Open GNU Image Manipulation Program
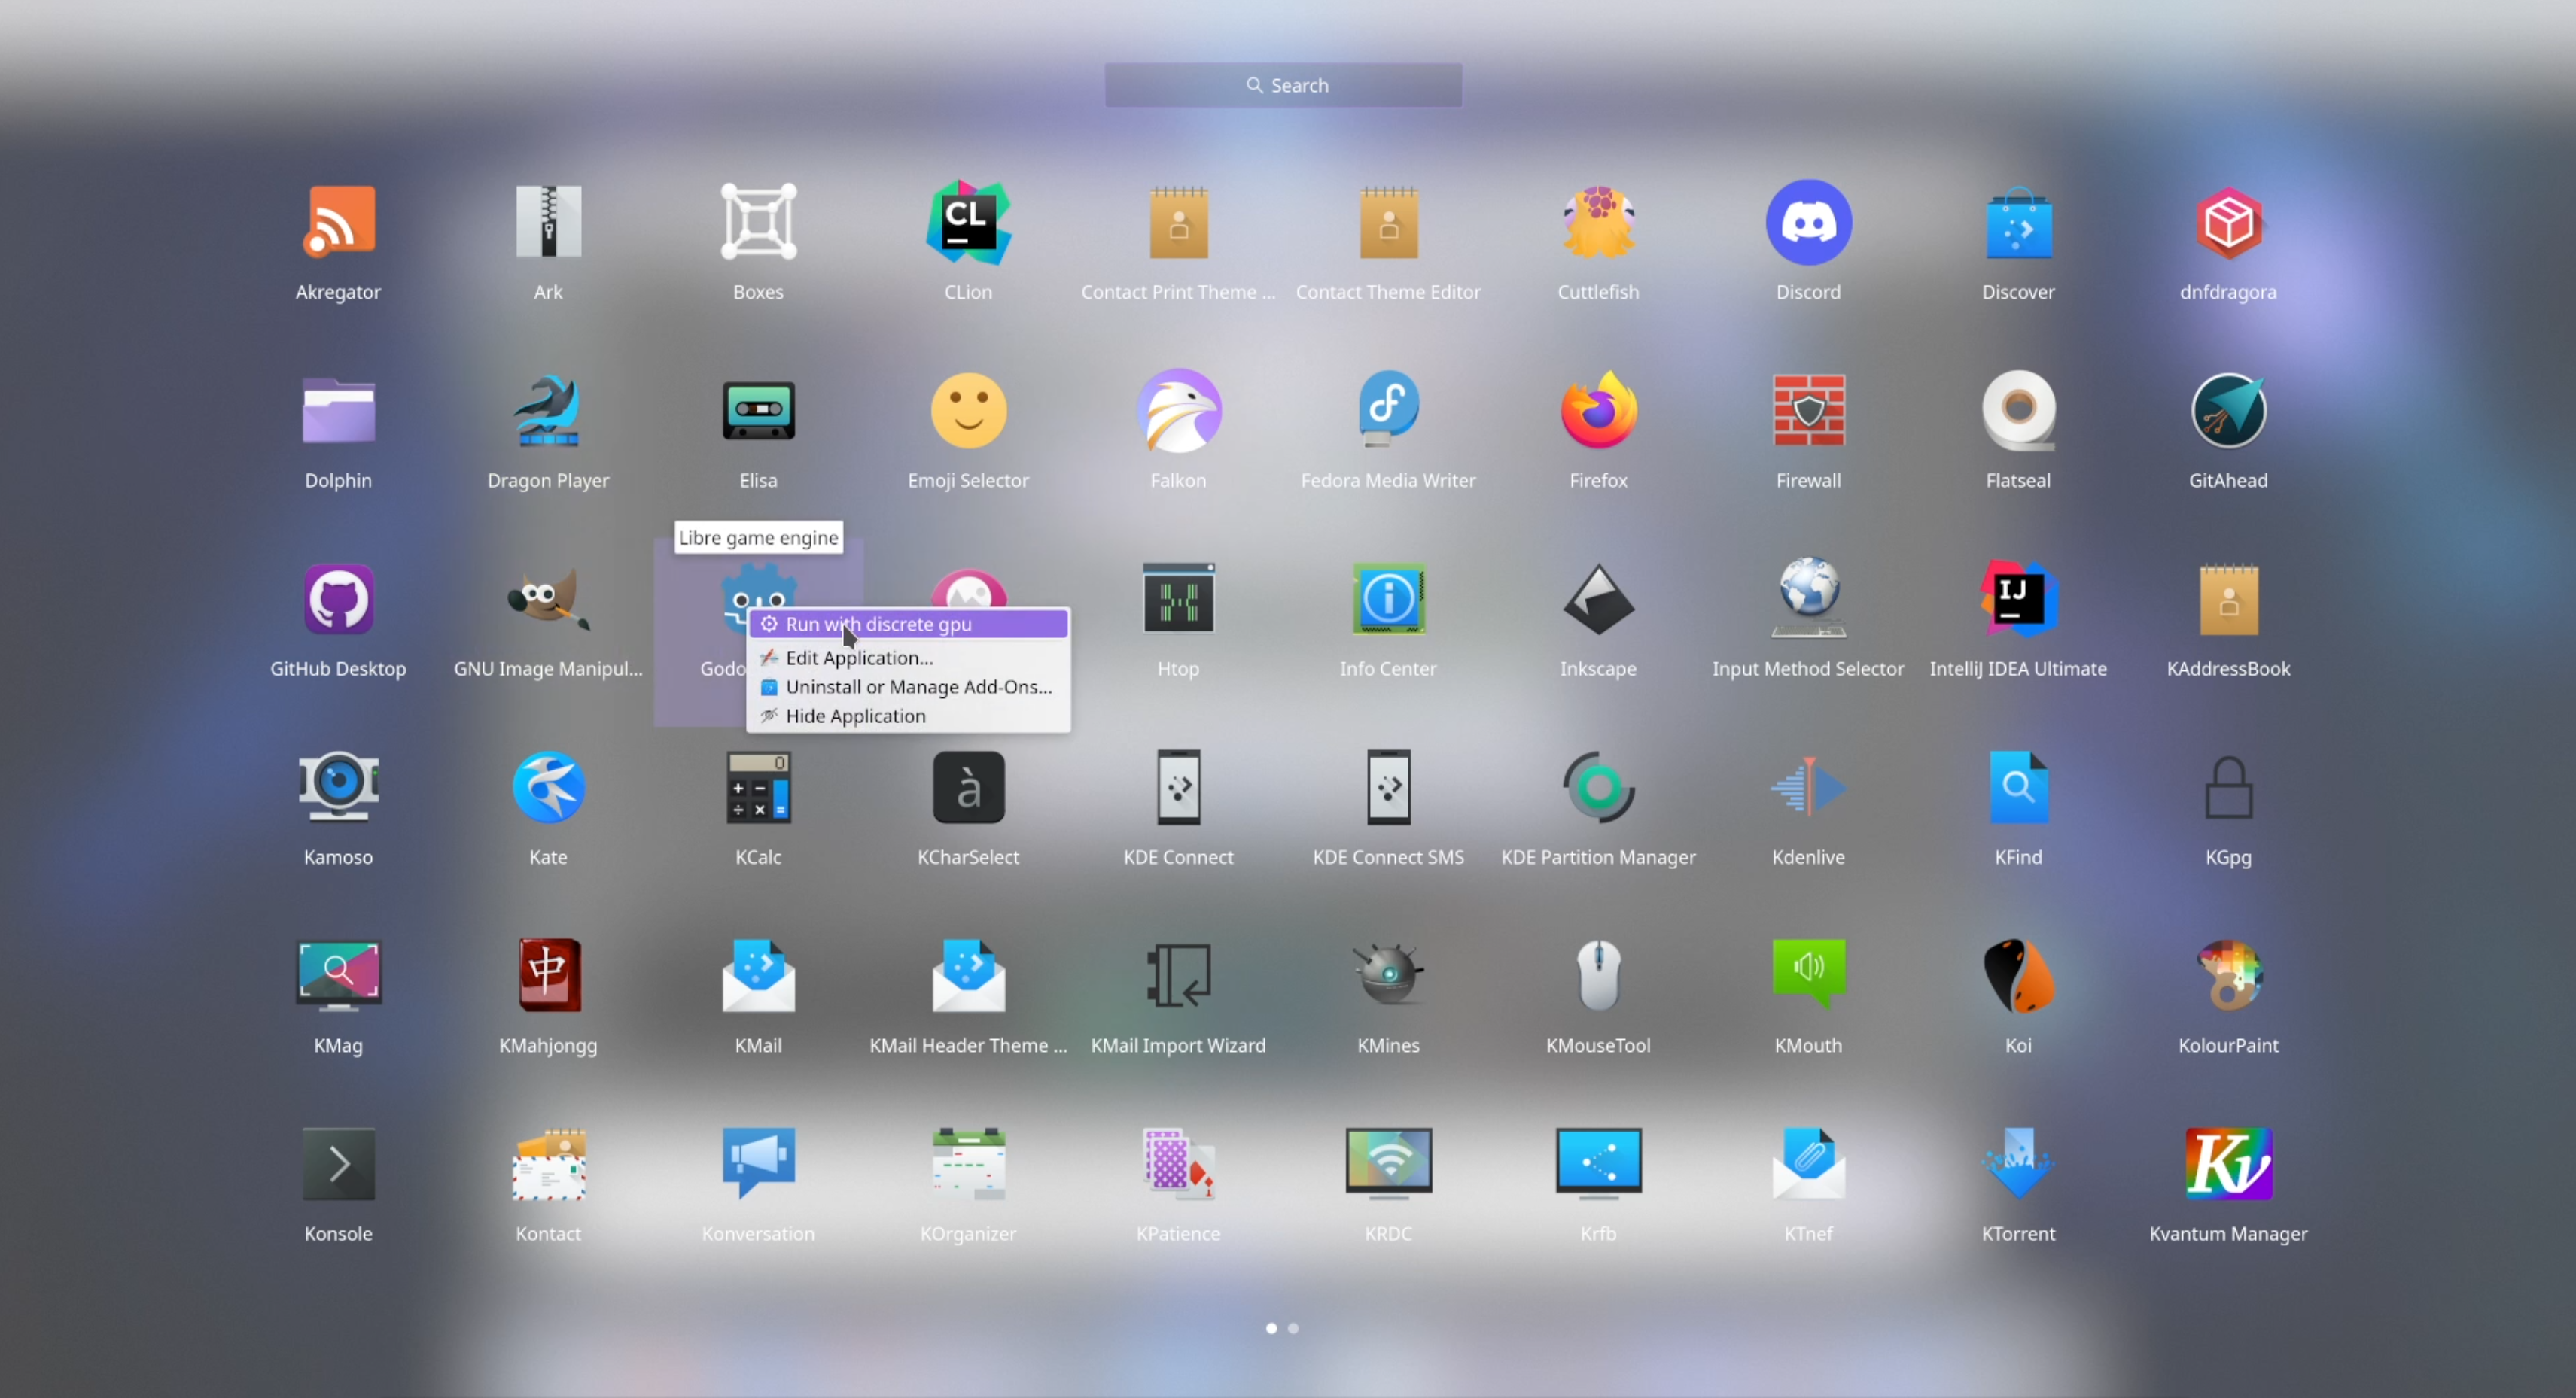This screenshot has width=2576, height=1398. (x=548, y=600)
